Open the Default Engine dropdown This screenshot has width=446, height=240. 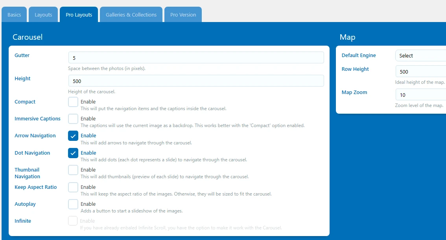(420, 56)
